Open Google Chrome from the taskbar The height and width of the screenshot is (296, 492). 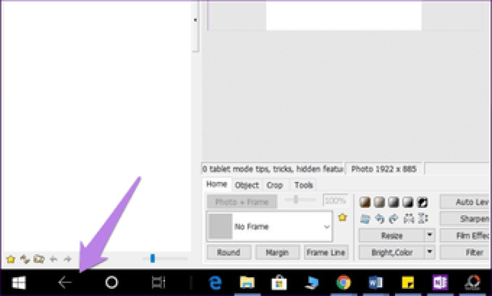click(344, 283)
